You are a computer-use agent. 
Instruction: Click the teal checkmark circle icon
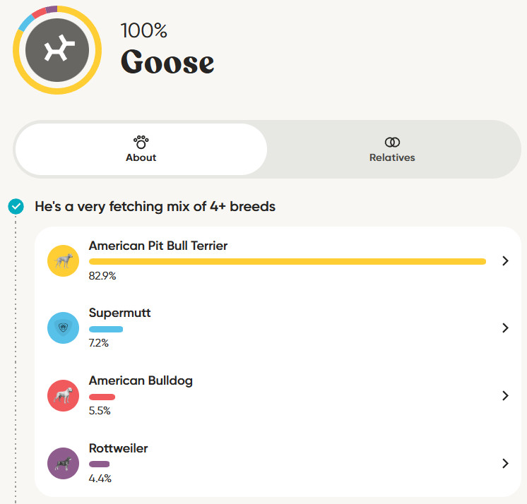coord(16,207)
